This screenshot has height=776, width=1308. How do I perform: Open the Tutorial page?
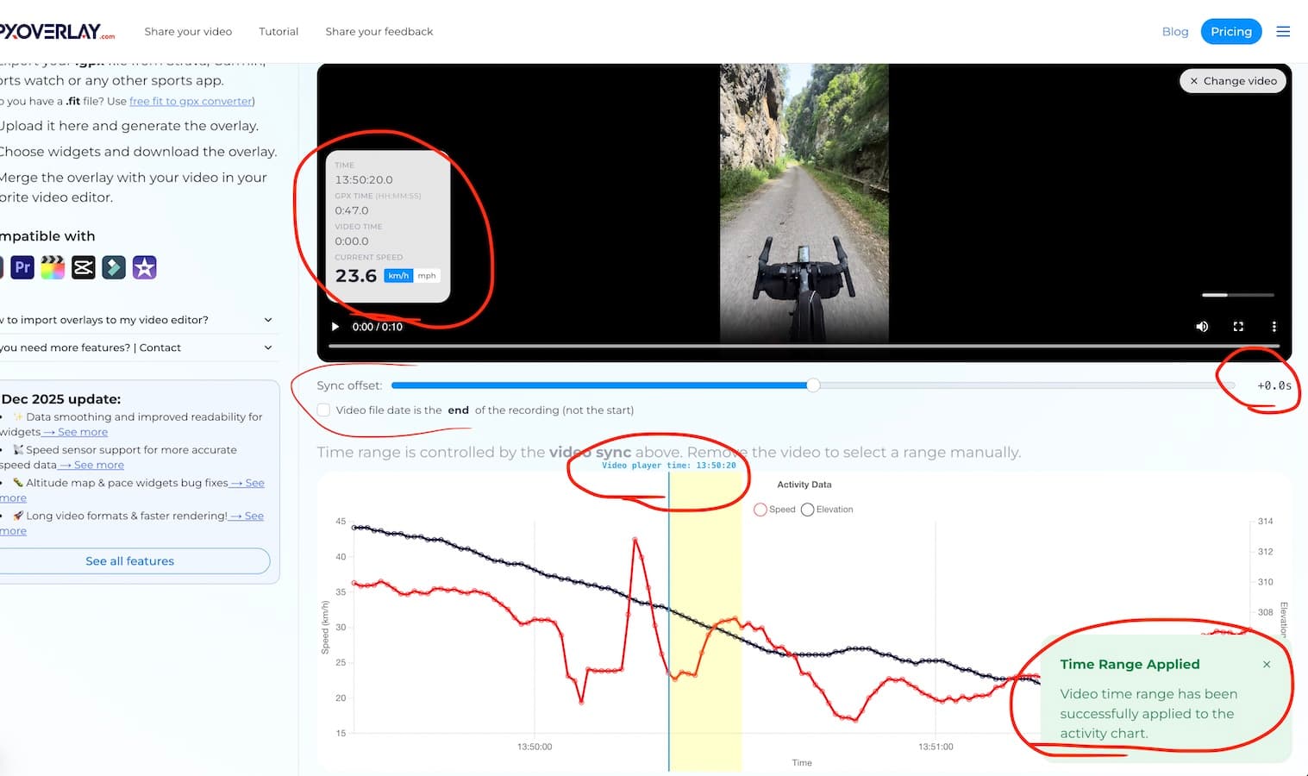pos(278,32)
